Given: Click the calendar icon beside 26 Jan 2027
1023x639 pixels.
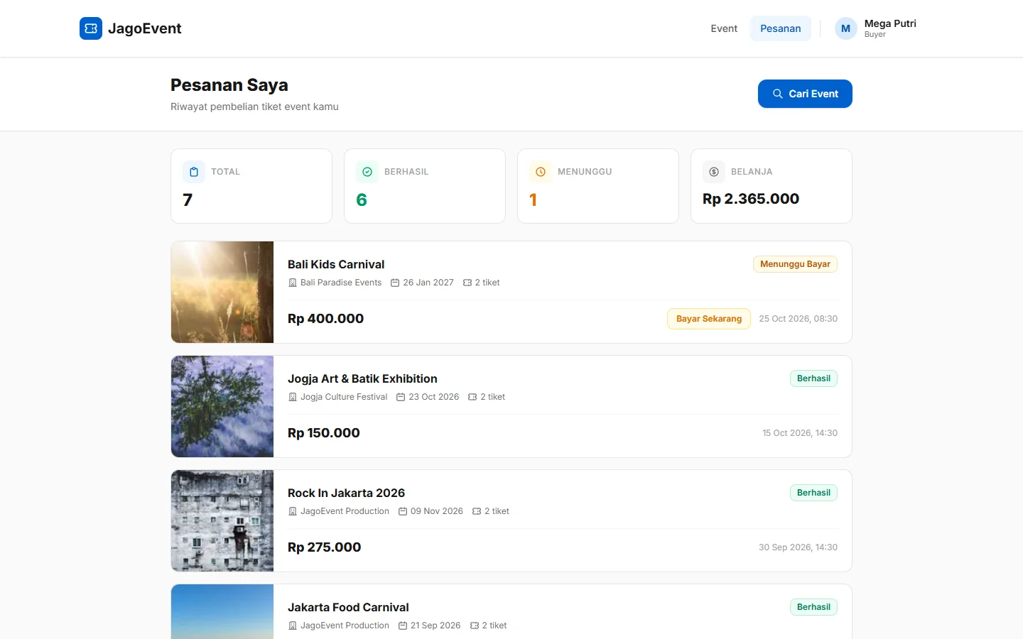Looking at the screenshot, I should 395,283.
